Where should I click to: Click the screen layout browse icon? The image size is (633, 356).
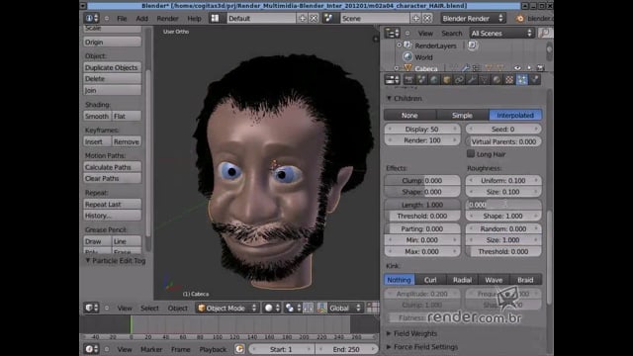(215, 18)
